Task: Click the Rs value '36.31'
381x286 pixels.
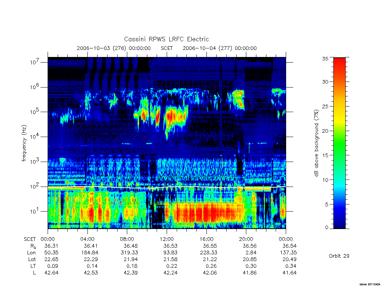Action: click(x=51, y=246)
